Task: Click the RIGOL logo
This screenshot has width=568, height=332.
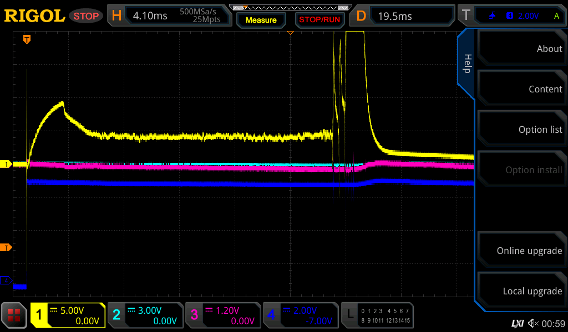Action: click(34, 16)
